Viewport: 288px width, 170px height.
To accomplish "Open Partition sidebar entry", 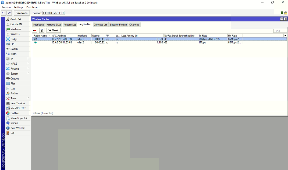I will [x=18, y=113].
